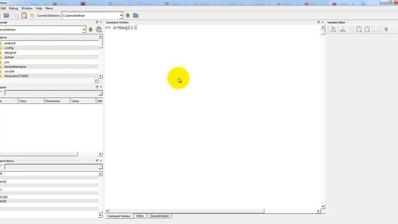Undock the Workspace panel
This screenshot has width=398, height=224.
(97, 87)
